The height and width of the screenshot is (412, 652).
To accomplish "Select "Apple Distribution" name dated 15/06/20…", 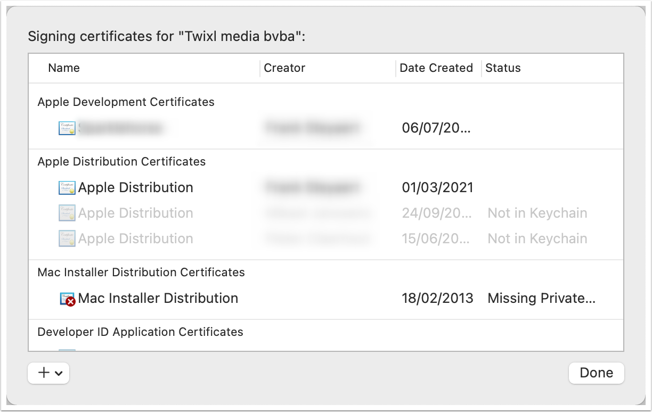I will (x=136, y=238).
